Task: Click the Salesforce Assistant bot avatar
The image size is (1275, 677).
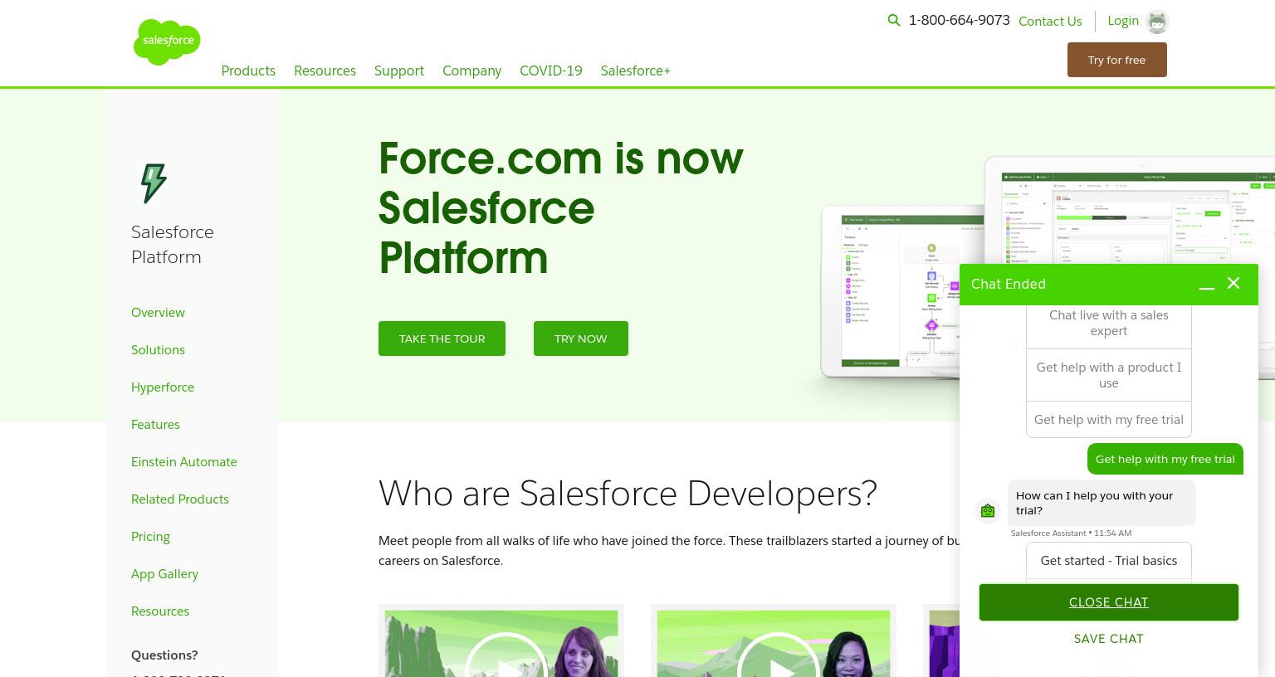Action: 988,511
